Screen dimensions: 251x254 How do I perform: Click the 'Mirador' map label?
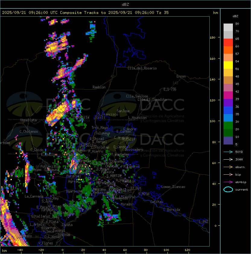coord(127,204)
